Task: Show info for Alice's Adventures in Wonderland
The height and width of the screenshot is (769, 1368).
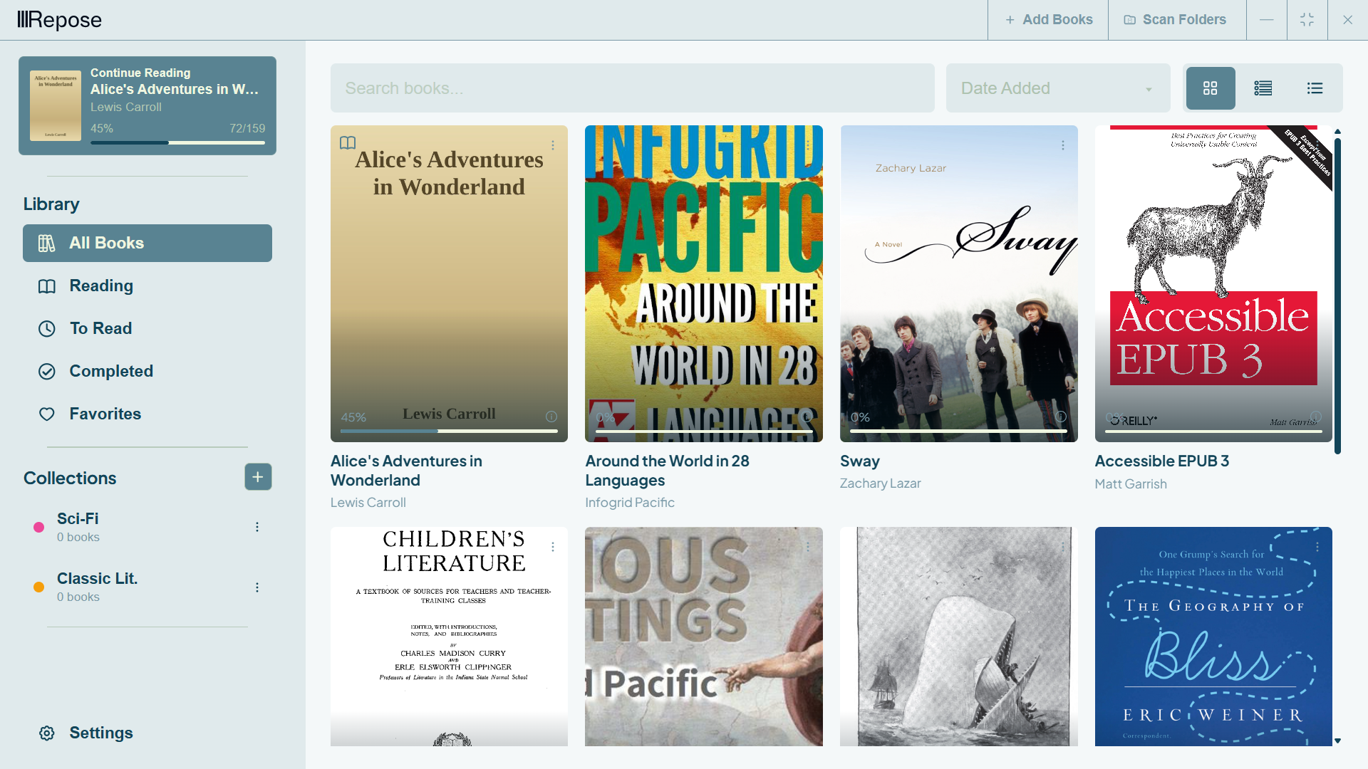Action: coord(551,417)
